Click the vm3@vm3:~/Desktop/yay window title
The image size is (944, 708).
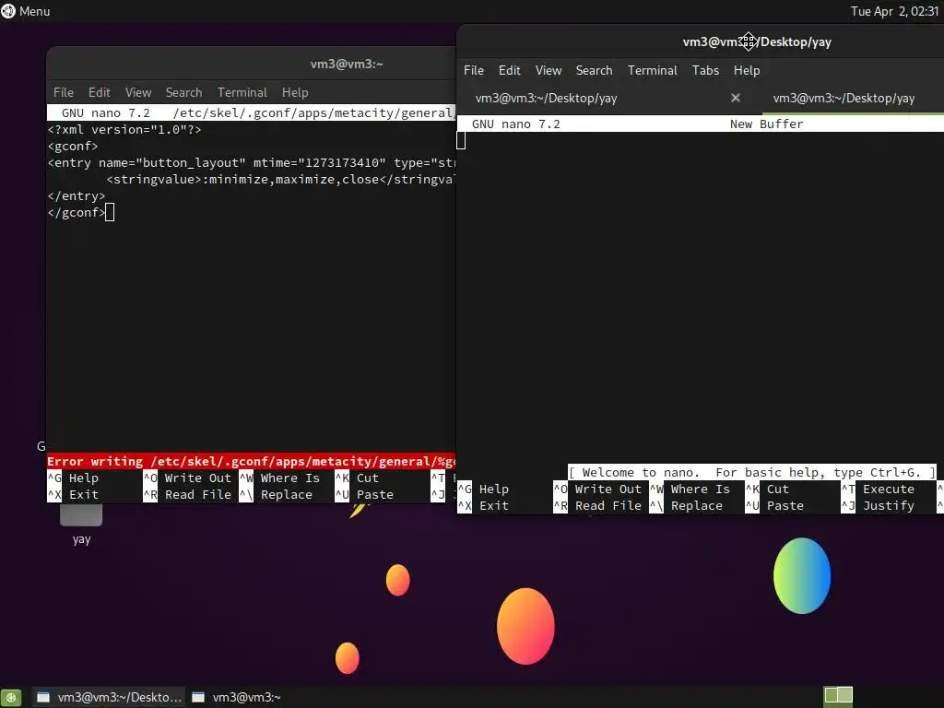[x=757, y=41]
